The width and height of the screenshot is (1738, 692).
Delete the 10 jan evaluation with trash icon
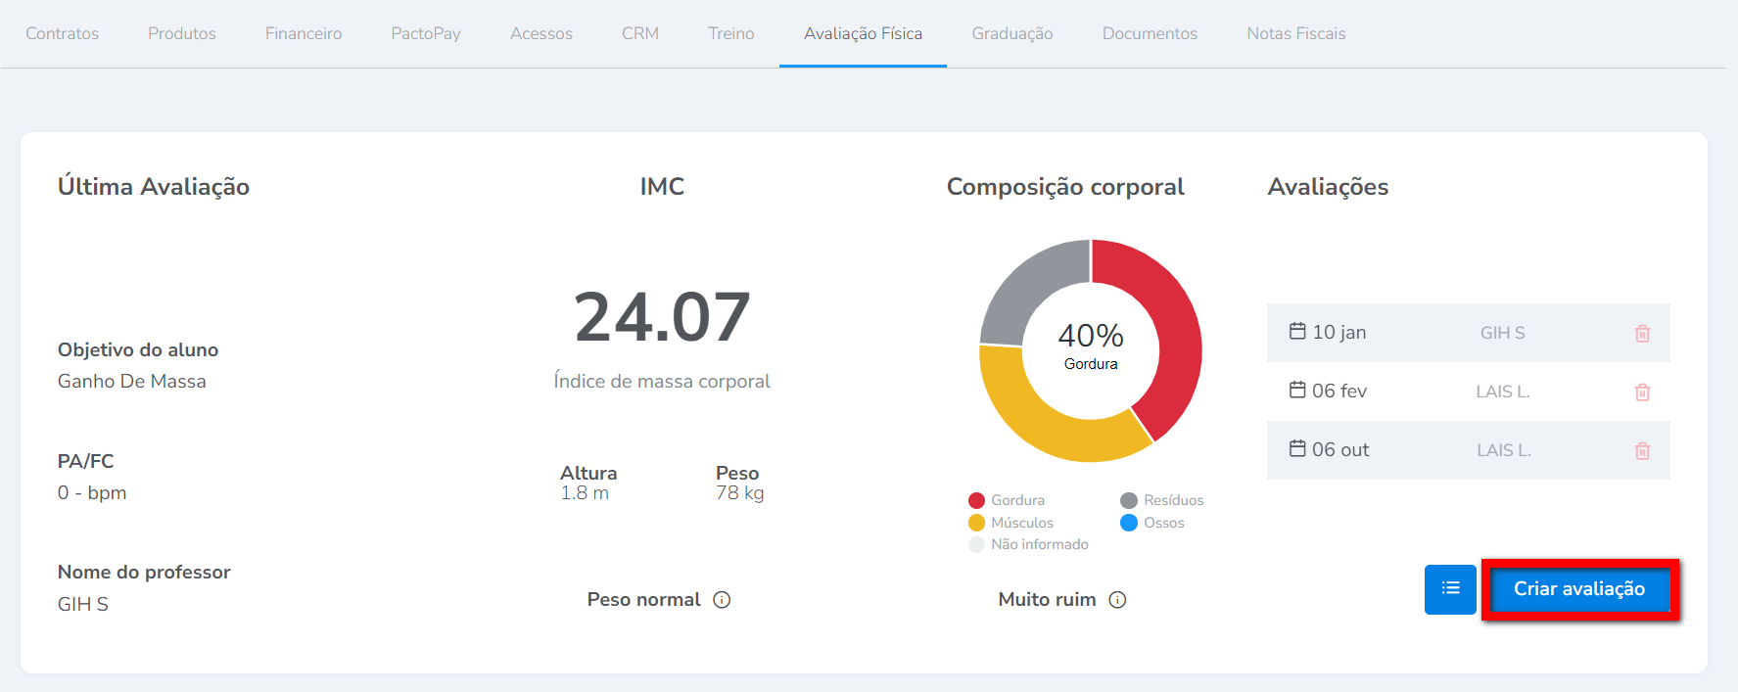(x=1642, y=333)
